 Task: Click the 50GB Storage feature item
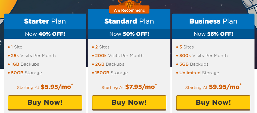25,73
